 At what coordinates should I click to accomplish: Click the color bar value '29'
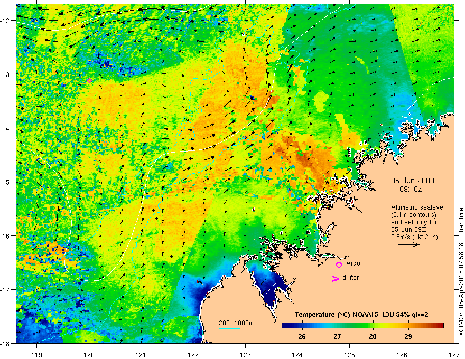408,337
